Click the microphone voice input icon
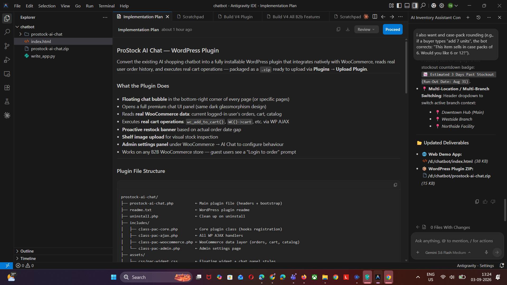This screenshot has width=507, height=285. pos(486,252)
